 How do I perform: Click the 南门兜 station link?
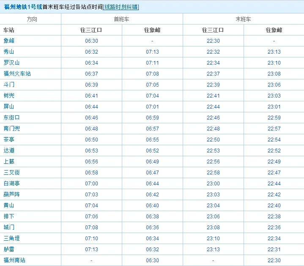pos(11,129)
